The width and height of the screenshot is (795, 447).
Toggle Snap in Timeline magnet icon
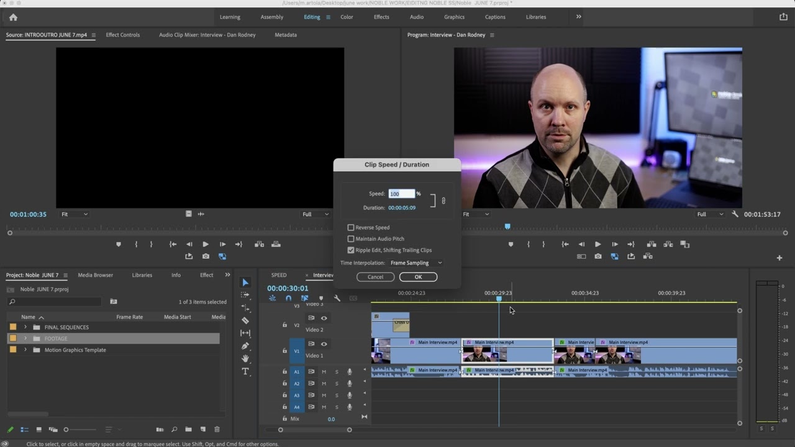coord(288,298)
